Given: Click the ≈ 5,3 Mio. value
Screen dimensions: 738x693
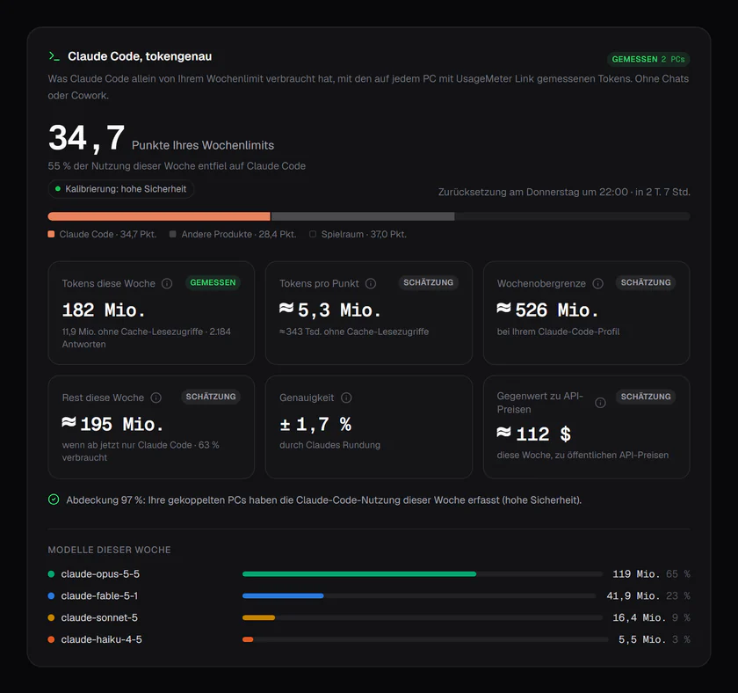Looking at the screenshot, I should point(330,310).
